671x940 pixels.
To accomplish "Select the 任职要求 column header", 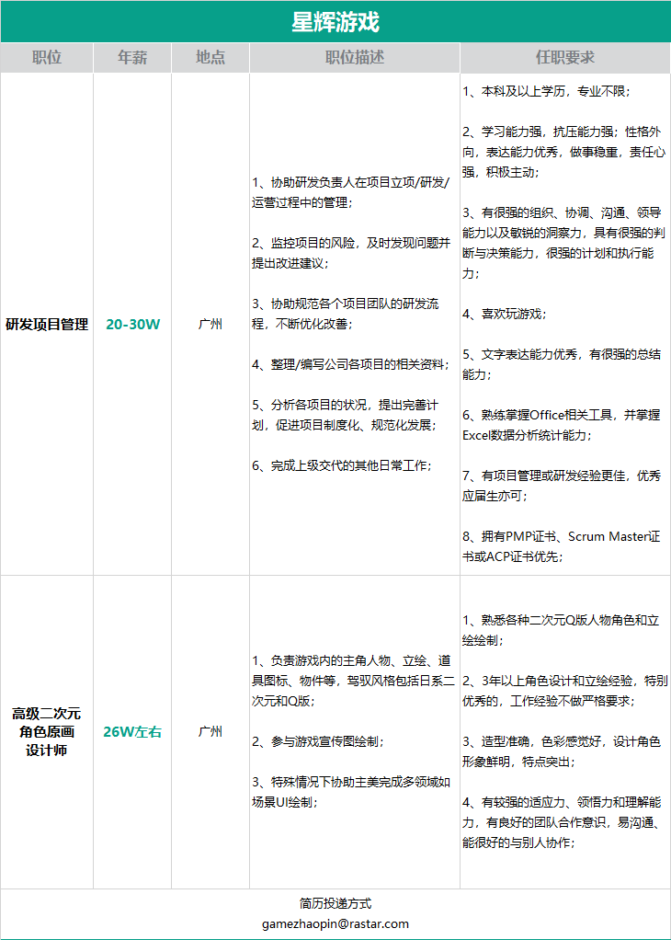I will click(565, 58).
